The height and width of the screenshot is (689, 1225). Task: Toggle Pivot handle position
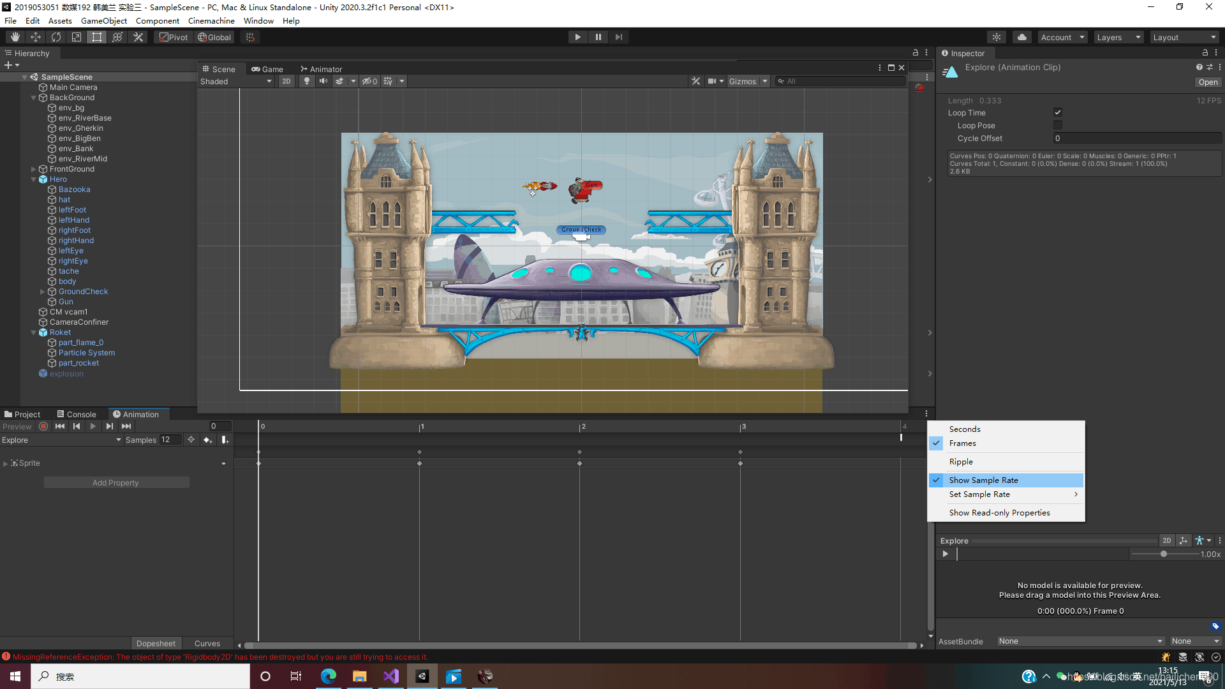pyautogui.click(x=174, y=37)
